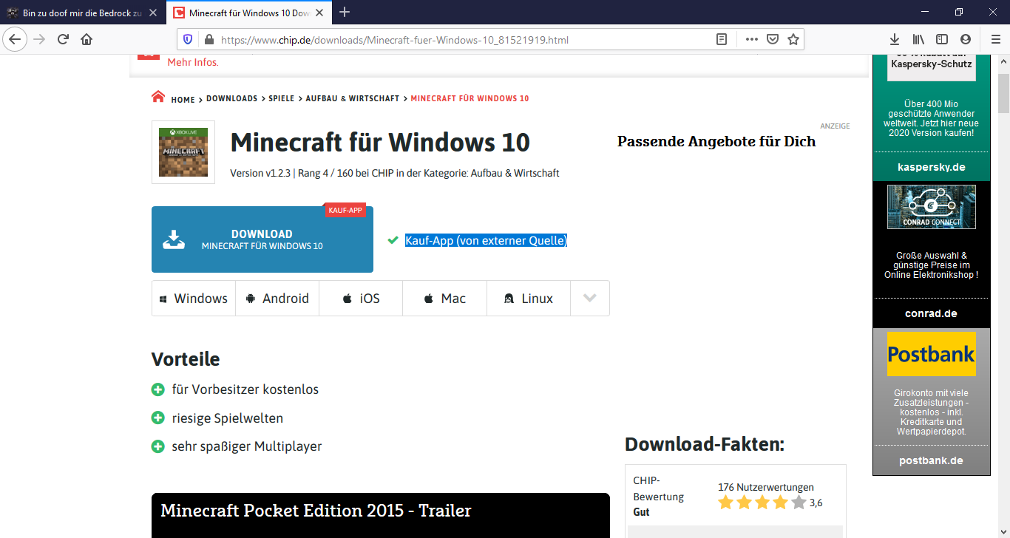This screenshot has height=538, width=1010.
Task: Switch to the 'Bin zu doof mir die Bedrock' tab
Action: click(83, 13)
